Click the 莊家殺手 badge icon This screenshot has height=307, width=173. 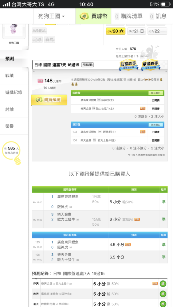click(x=128, y=65)
